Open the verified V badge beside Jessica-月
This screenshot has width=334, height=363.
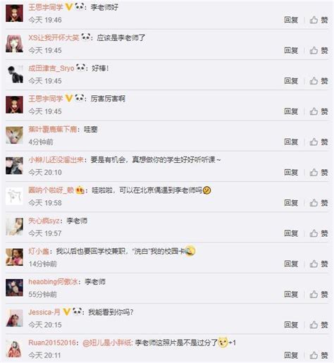[67, 312]
